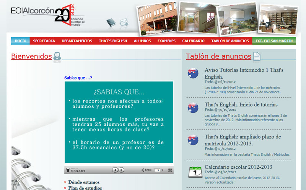Click the classroom photo in header

coord(237,19)
